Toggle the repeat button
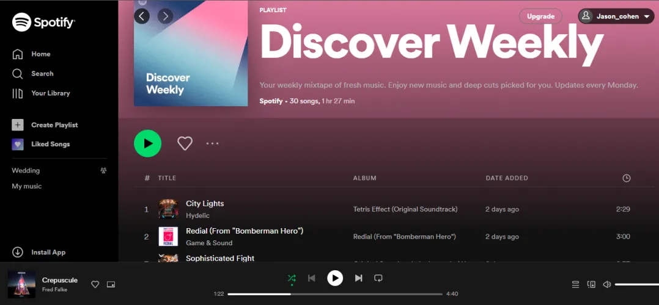This screenshot has width=659, height=305. pos(378,278)
